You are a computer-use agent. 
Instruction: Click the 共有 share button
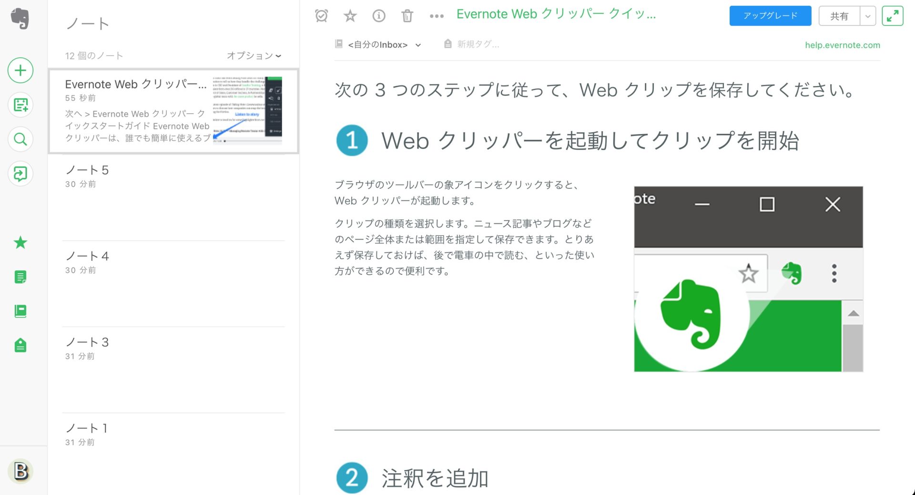coord(839,16)
